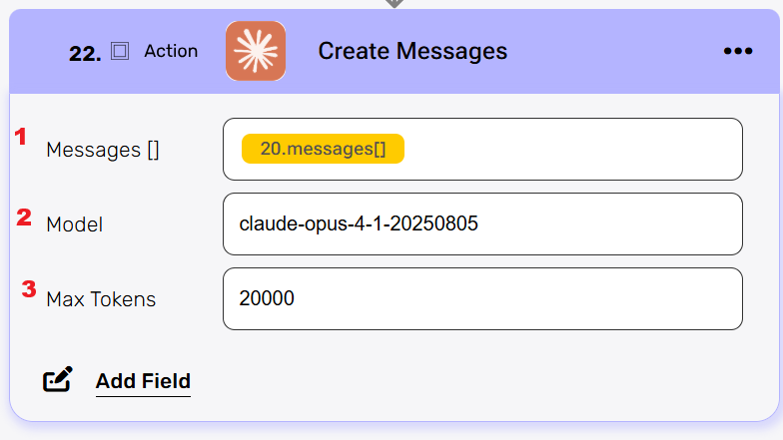Select the step number 22. label
Viewport: 783px width, 440px height.
click(x=85, y=54)
